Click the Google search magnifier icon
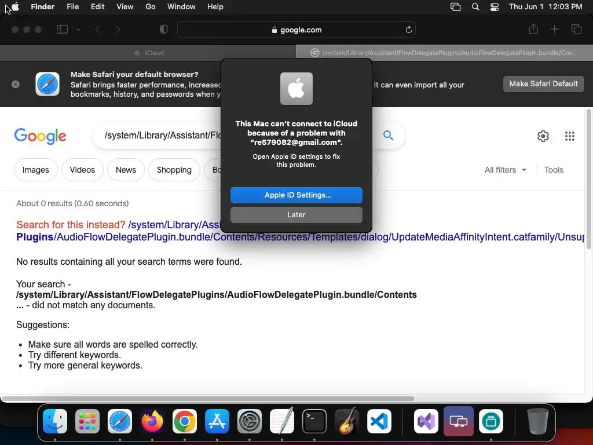This screenshot has width=593, height=445. [x=388, y=135]
